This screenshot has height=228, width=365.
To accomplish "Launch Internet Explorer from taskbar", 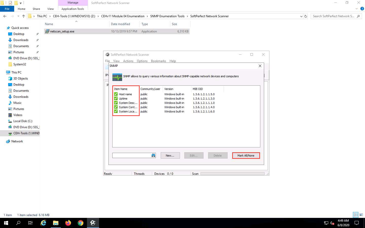I will coord(43,223).
